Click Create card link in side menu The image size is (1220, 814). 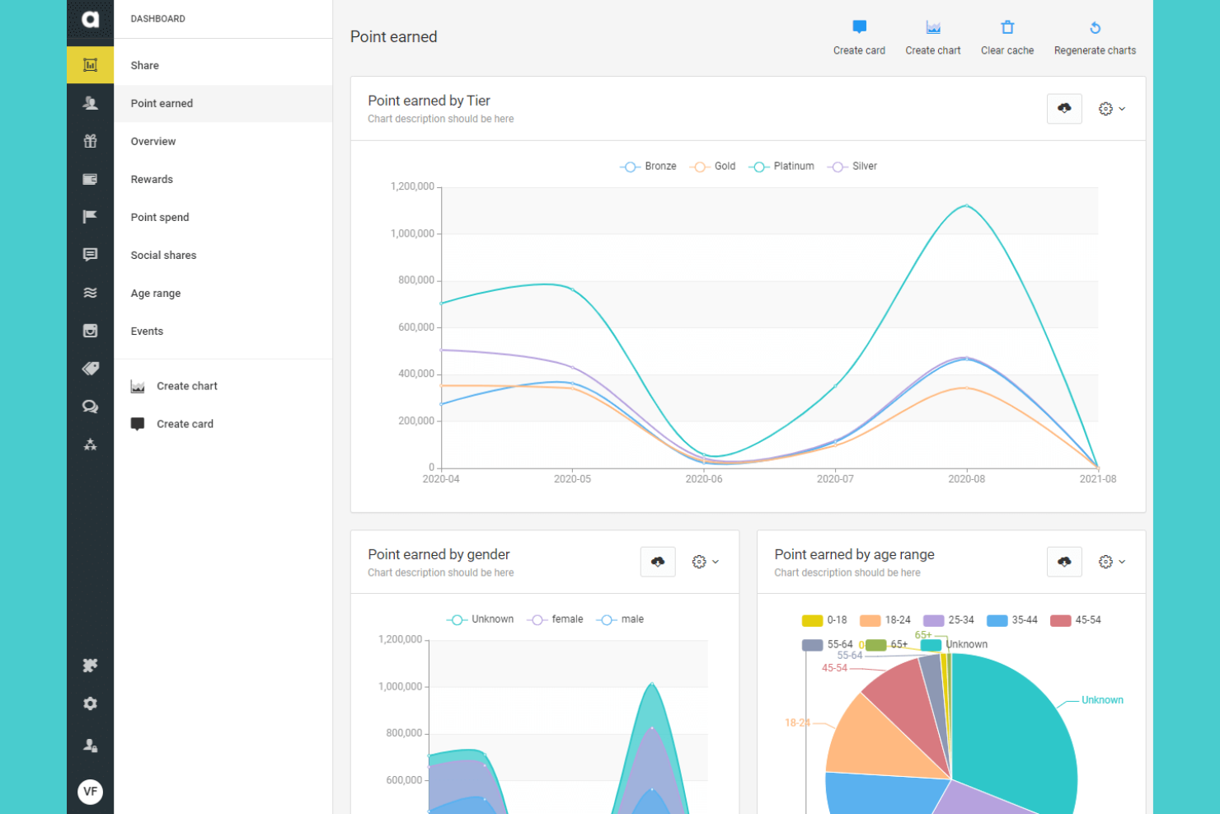tap(172, 424)
